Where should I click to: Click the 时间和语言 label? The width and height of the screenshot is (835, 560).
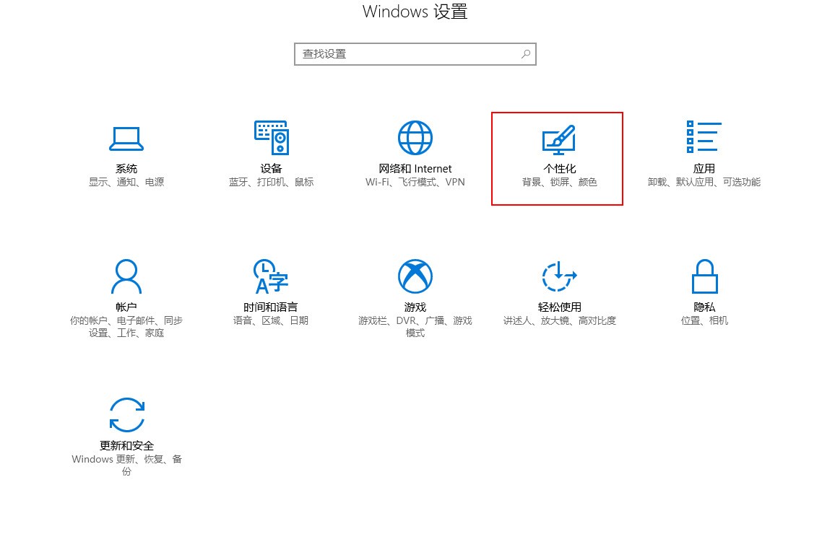click(x=271, y=307)
